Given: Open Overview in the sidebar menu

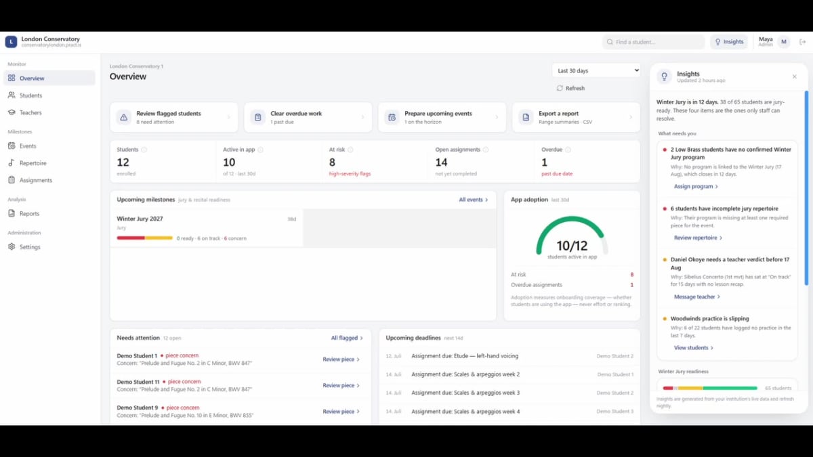Looking at the screenshot, I should click(x=49, y=79).
